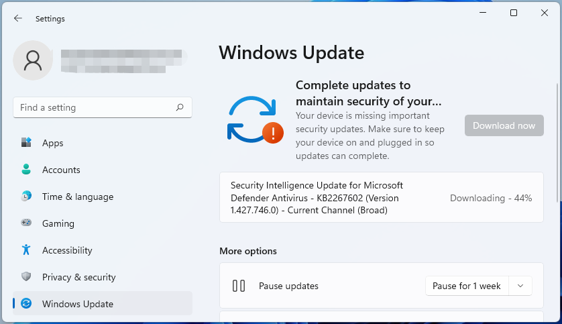
Task: Open Time & language settings
Action: (x=78, y=197)
